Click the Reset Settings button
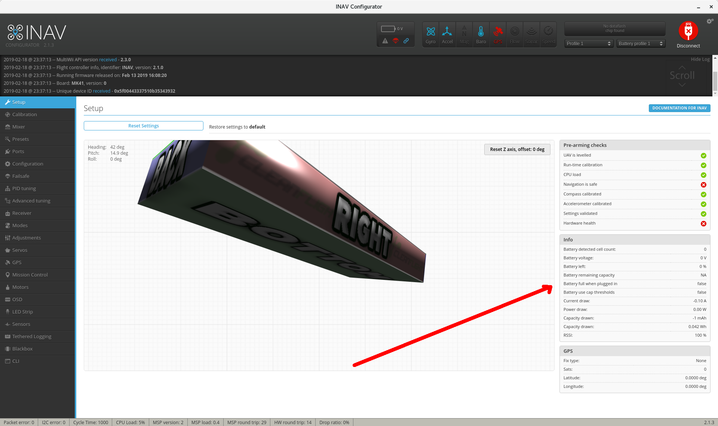The height and width of the screenshot is (426, 718). (144, 126)
